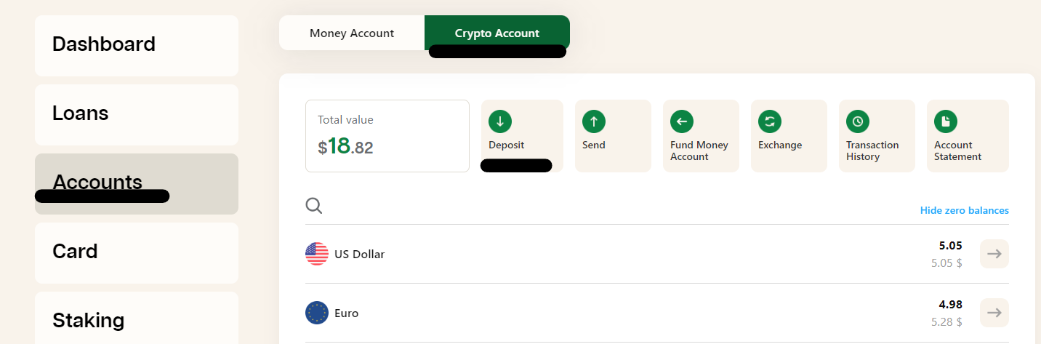This screenshot has width=1041, height=344.
Task: Click the Account Statement document icon
Action: click(946, 121)
